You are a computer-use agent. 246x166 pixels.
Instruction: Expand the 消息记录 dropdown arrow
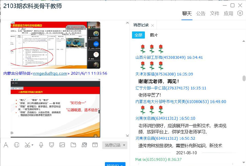coord(124,145)
